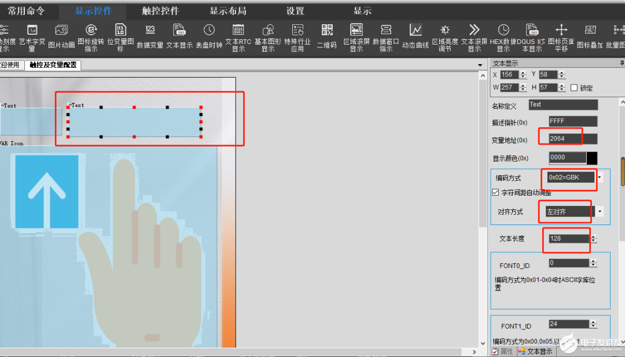Viewport: 625px width, 357px height.
Task: Click the black 显示颜色 color swatch
Action: 592,157
